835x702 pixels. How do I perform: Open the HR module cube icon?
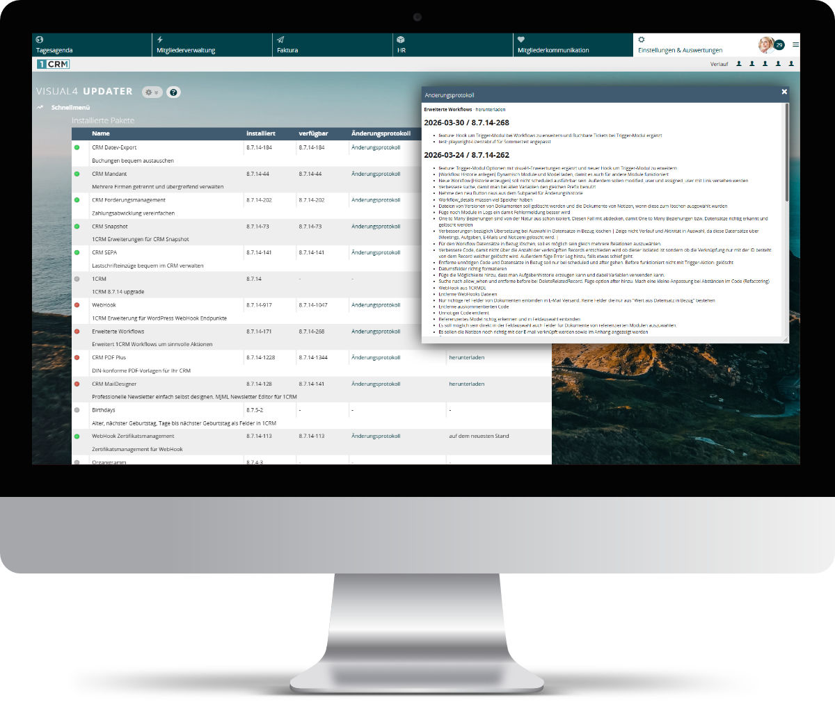coord(401,40)
